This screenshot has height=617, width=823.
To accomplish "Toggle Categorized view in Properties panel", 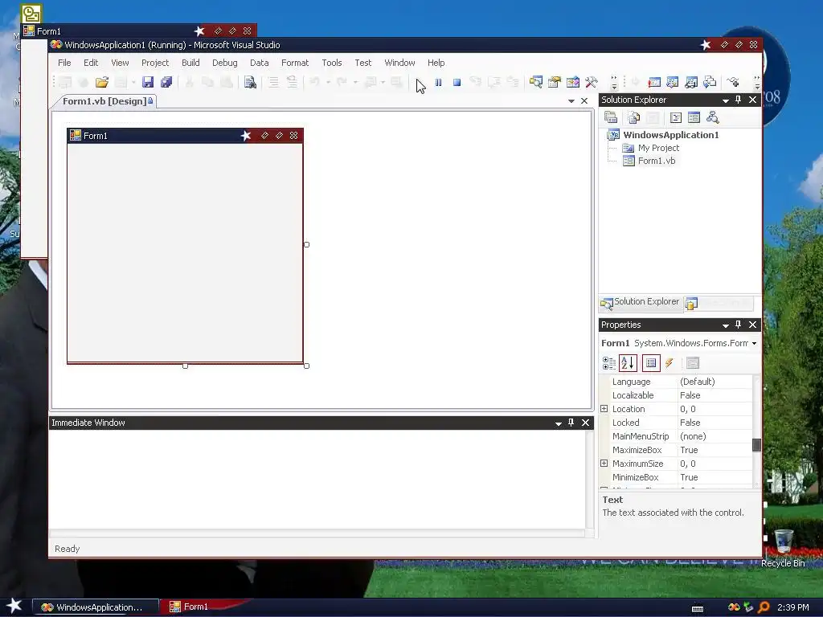I will (x=609, y=362).
